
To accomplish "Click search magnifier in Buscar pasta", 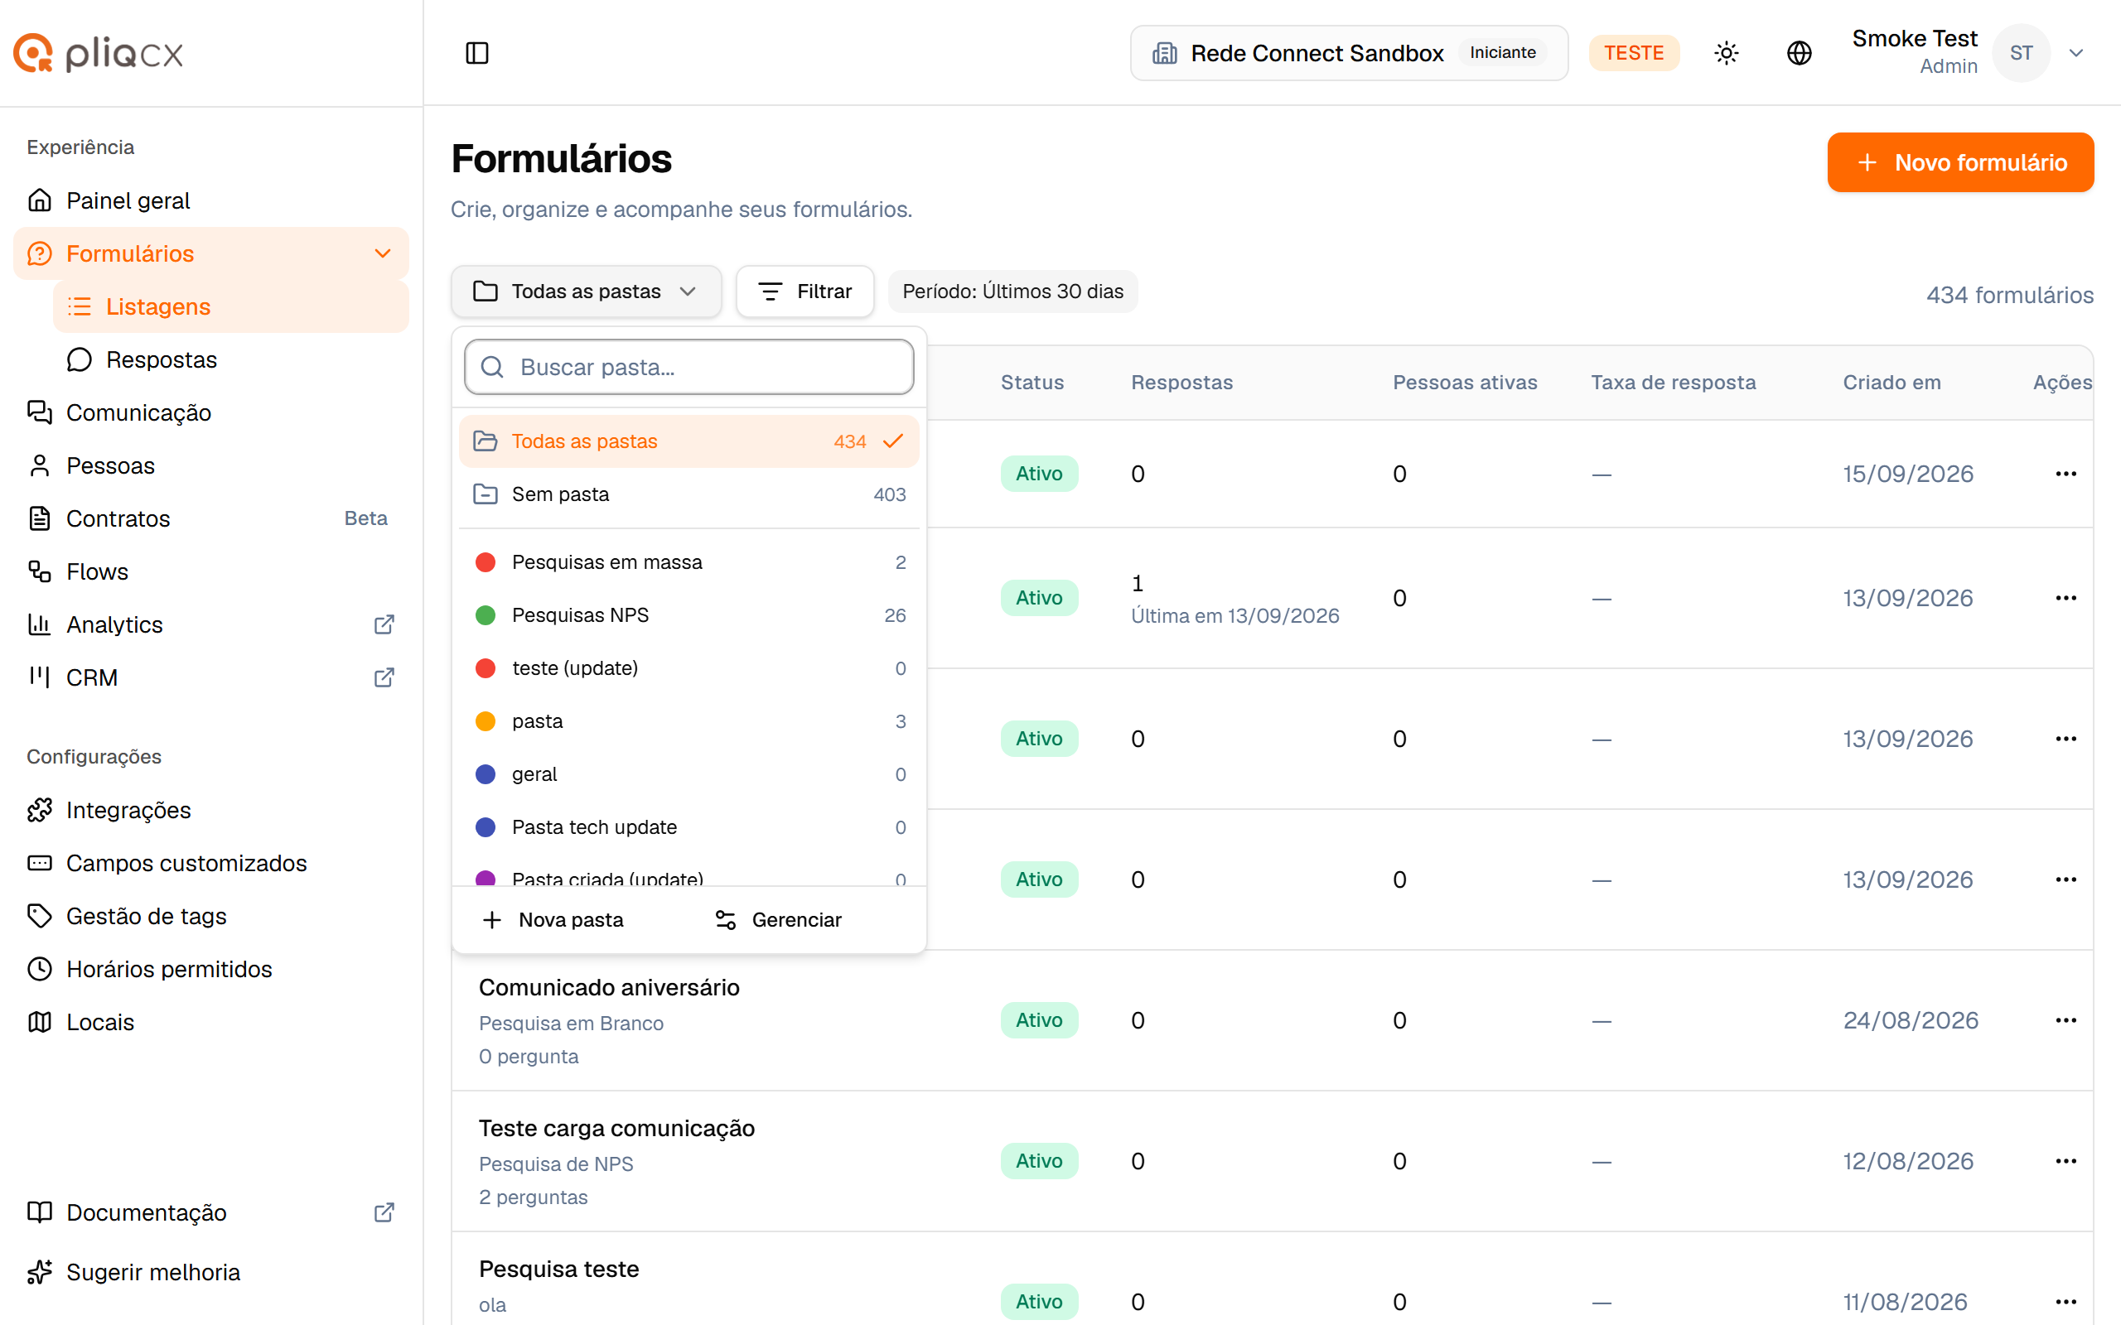I will click(493, 367).
